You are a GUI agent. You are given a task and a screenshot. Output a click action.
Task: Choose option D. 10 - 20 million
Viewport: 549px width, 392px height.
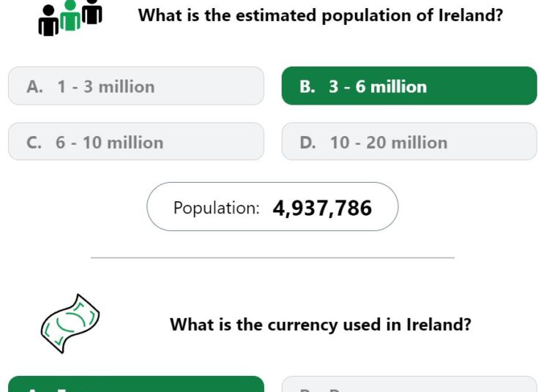[409, 142]
